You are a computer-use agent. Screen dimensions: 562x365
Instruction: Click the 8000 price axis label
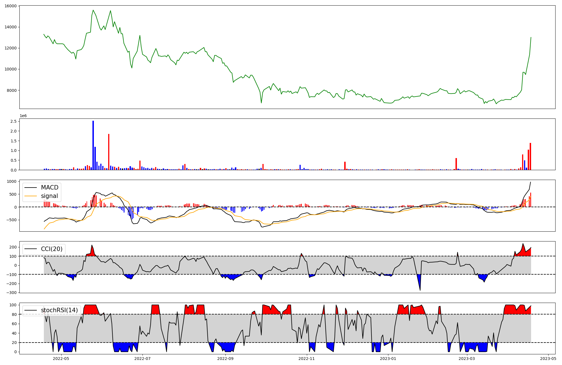point(12,90)
